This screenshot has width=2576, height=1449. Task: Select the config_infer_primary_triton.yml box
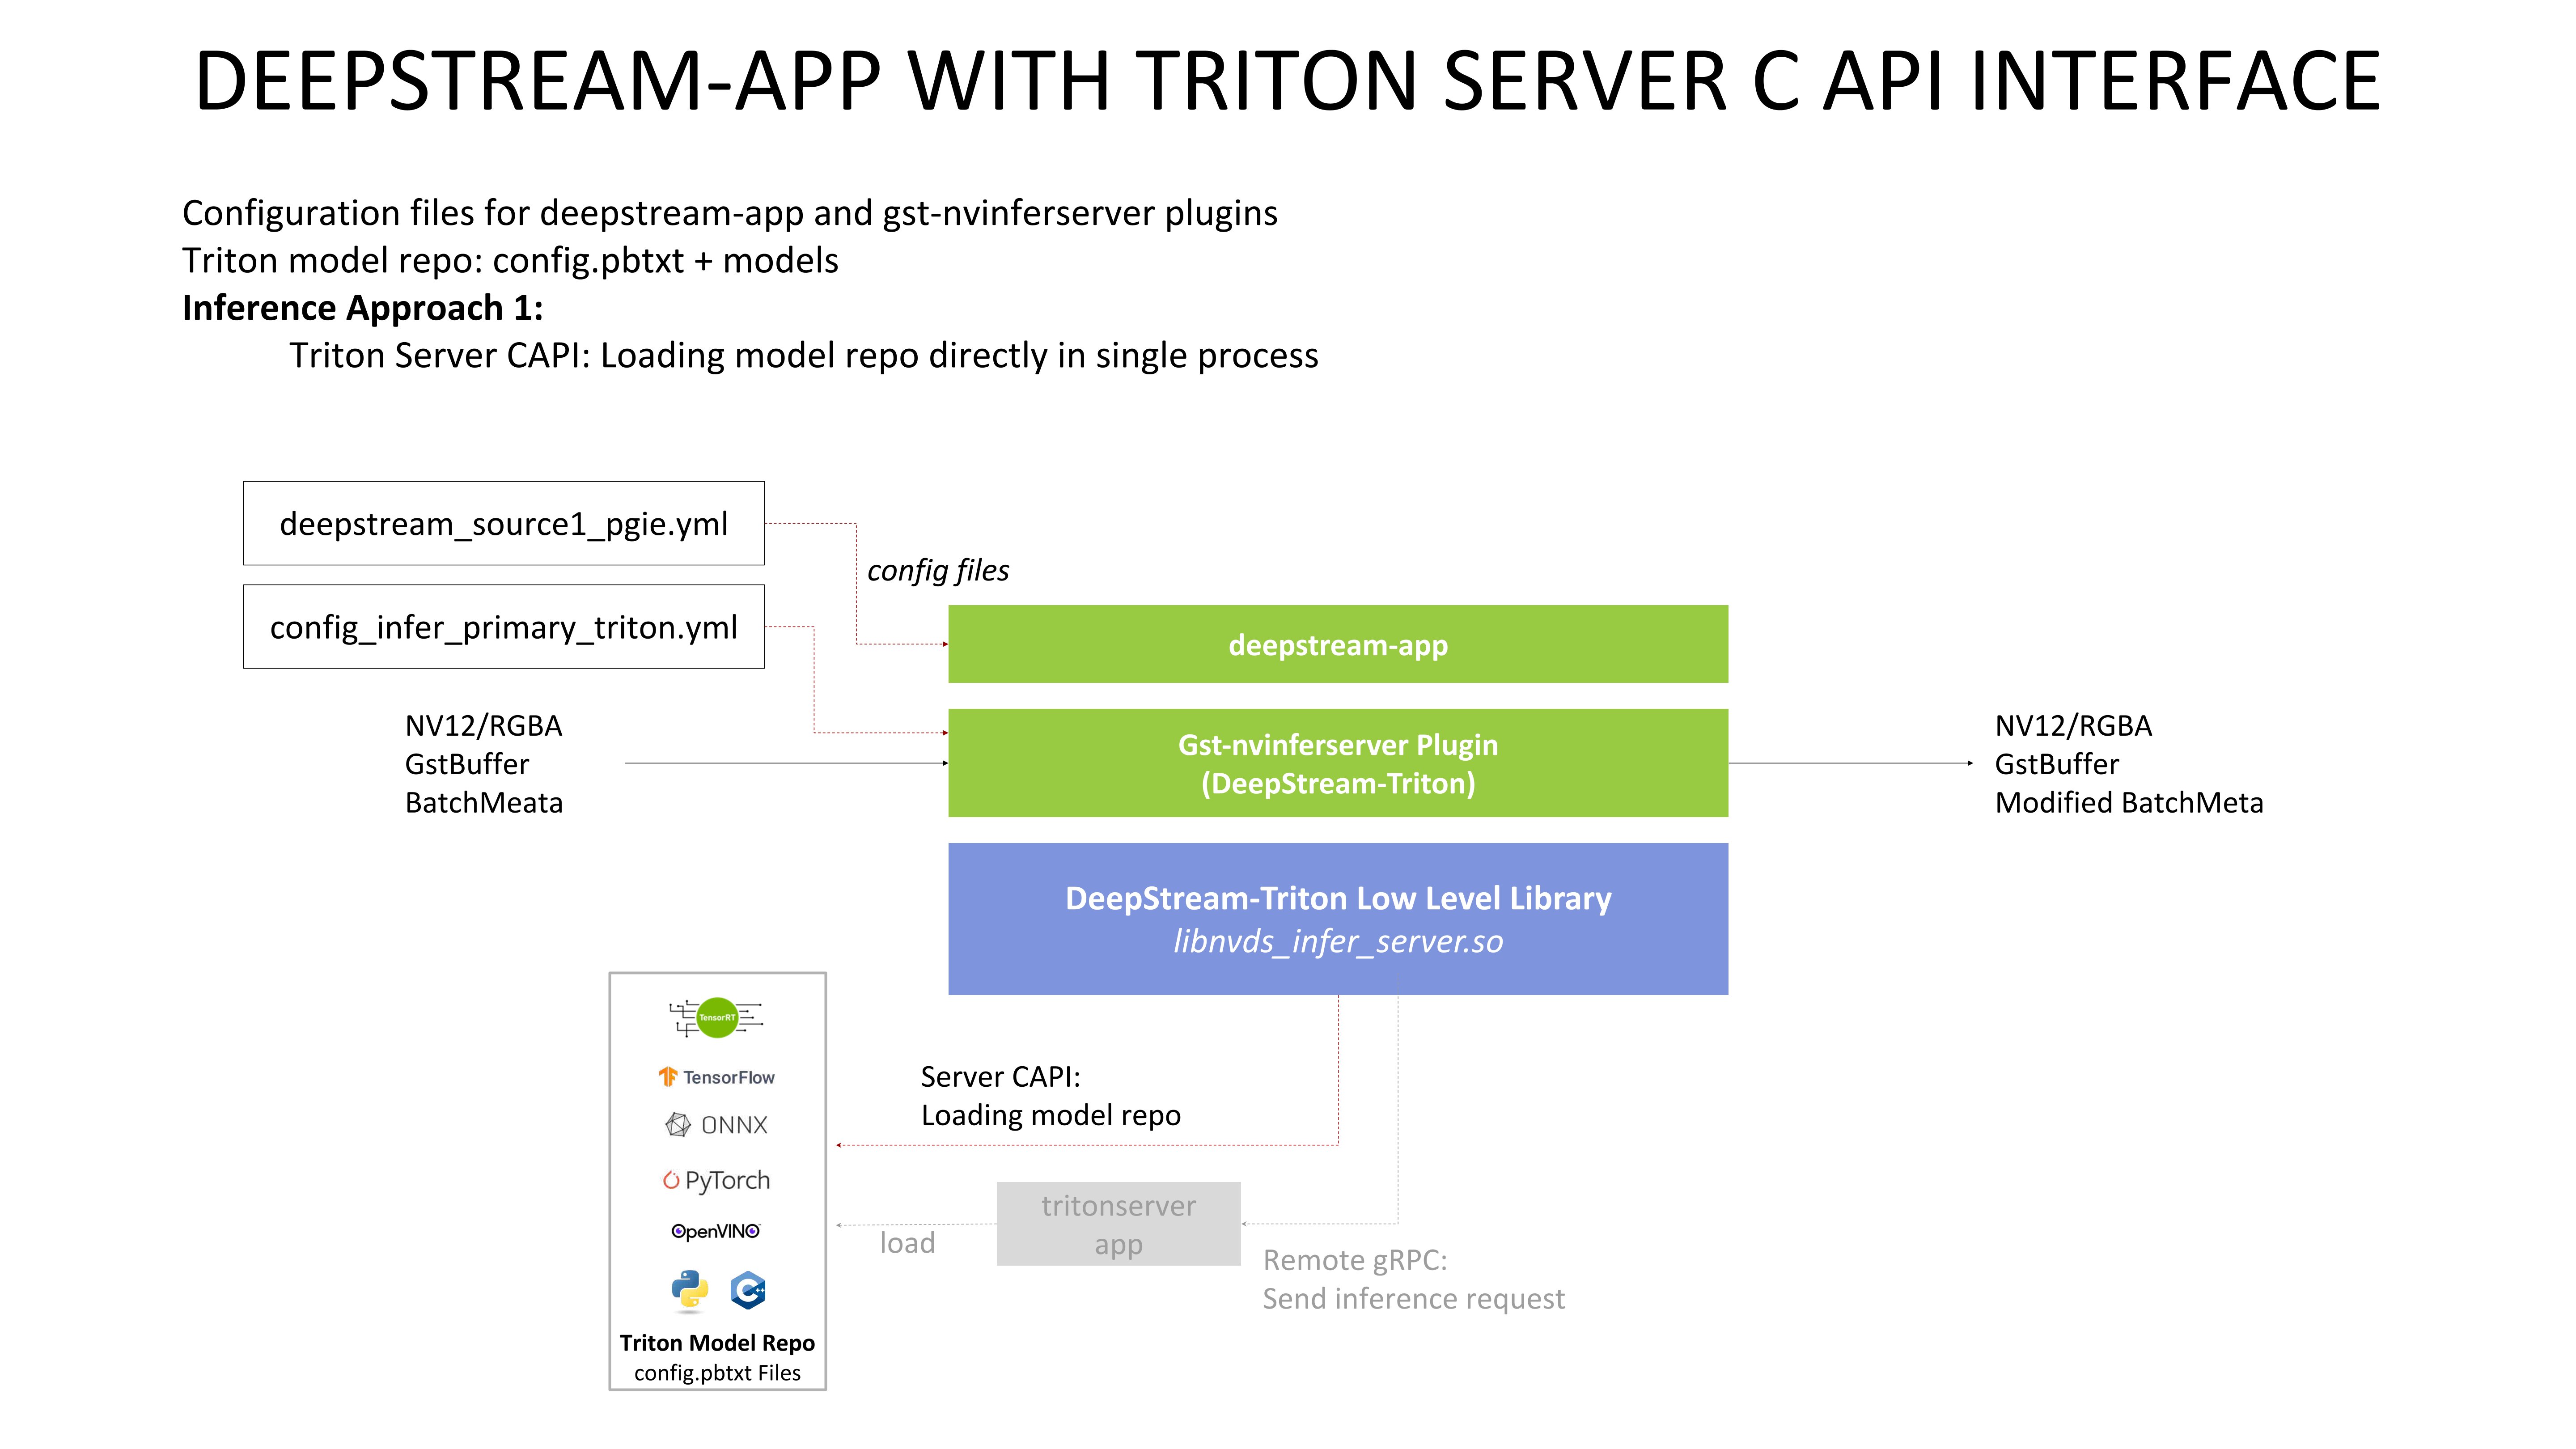[x=504, y=627]
